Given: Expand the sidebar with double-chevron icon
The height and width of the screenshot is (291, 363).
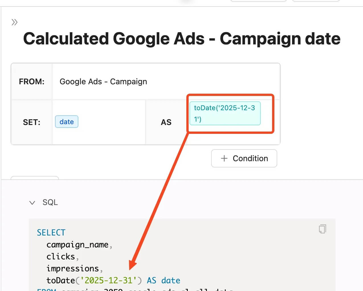Looking at the screenshot, I should click(x=15, y=22).
